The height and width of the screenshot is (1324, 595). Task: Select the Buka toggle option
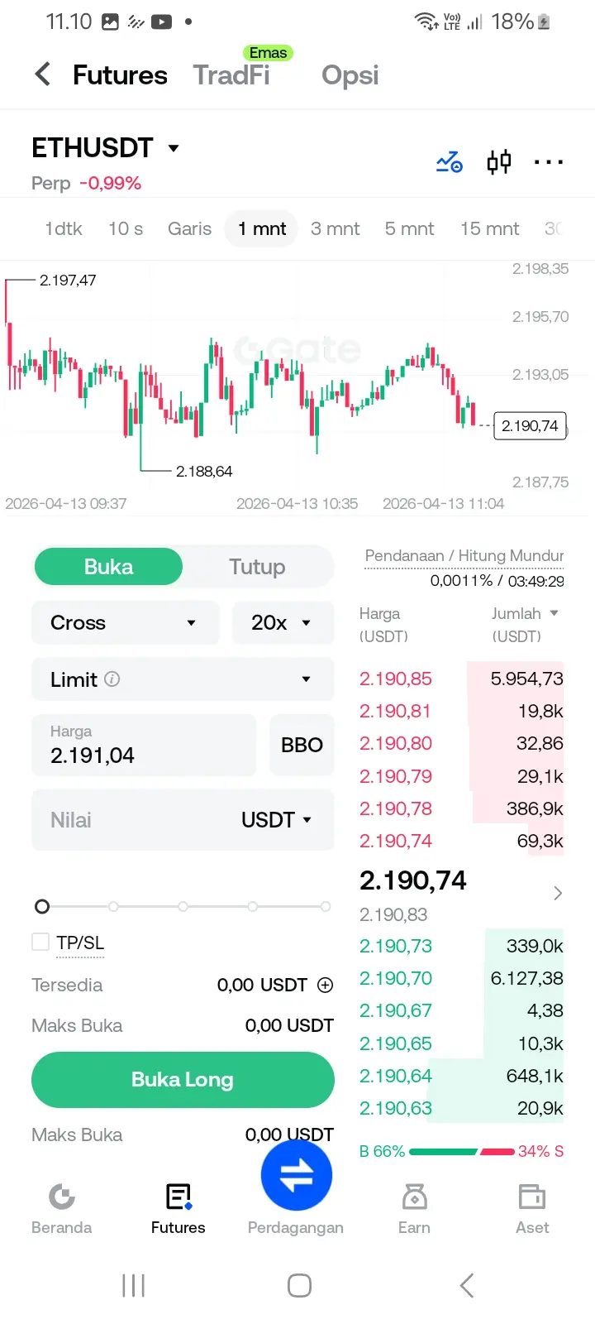(x=108, y=567)
